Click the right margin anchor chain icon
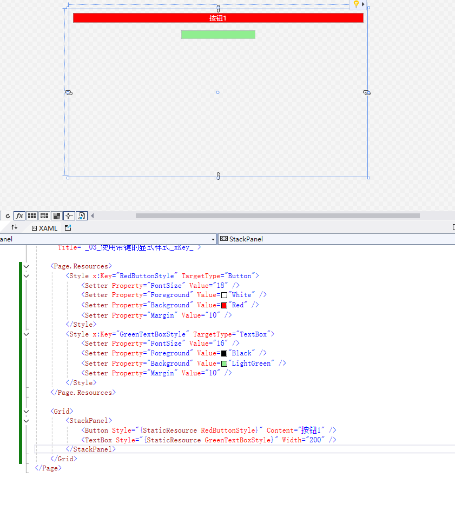 367,93
